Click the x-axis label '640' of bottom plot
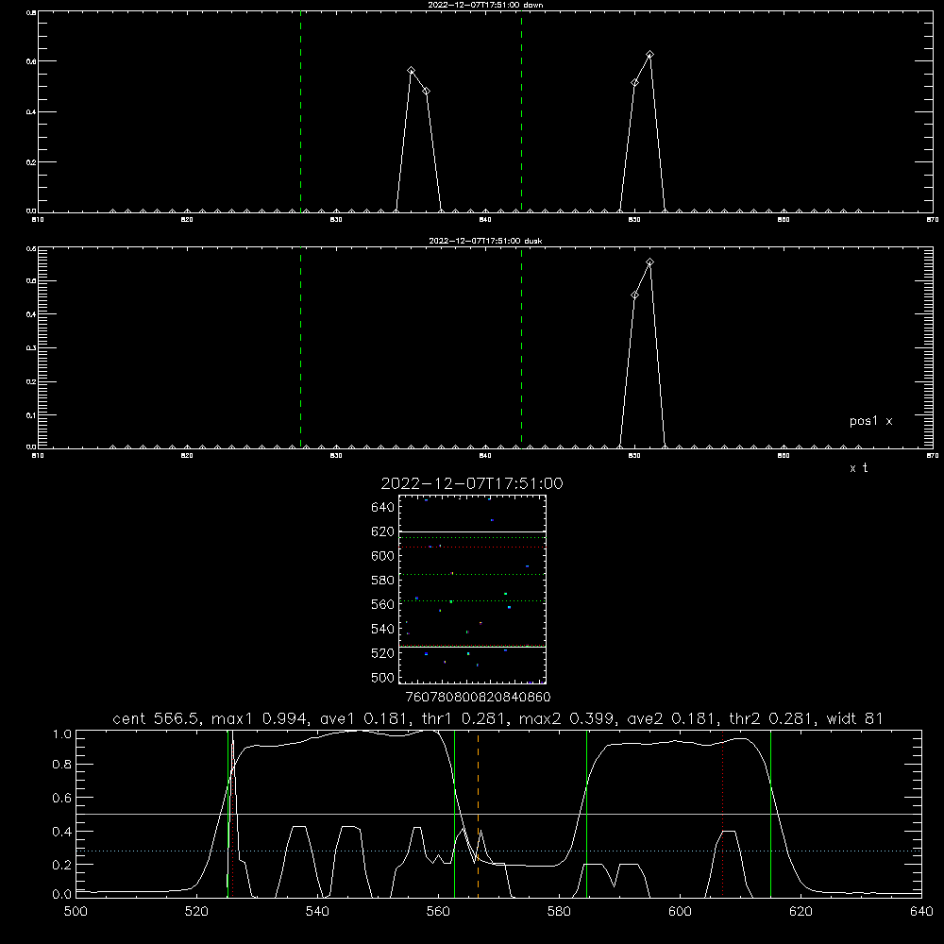 (921, 911)
